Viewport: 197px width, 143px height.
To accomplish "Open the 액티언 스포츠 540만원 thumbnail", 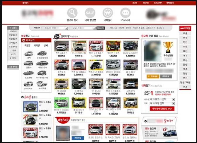I will point(113,46).
